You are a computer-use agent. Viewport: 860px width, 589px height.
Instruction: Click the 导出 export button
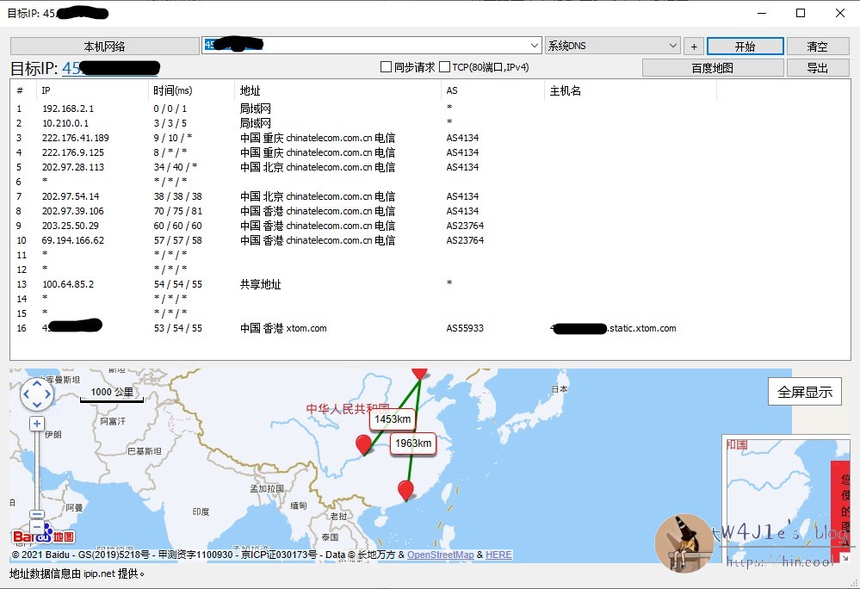pos(817,68)
